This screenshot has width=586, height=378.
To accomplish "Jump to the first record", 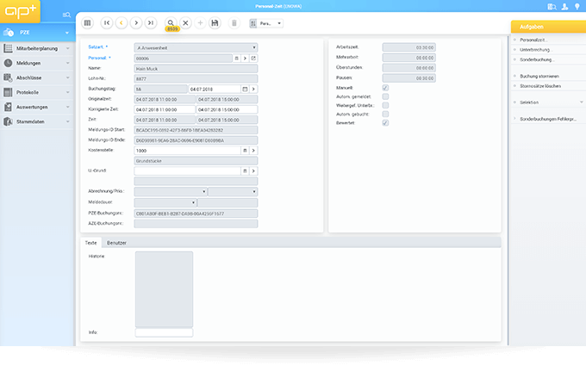I will (x=107, y=23).
